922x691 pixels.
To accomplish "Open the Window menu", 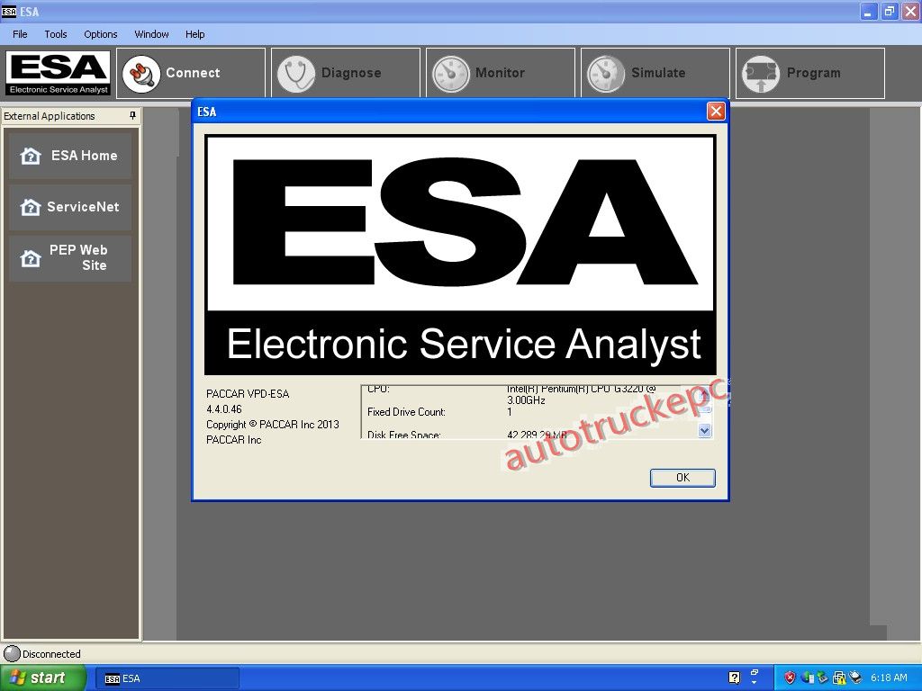I will point(151,34).
